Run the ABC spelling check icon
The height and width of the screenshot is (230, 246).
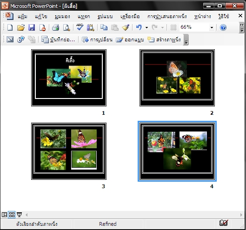(80, 27)
